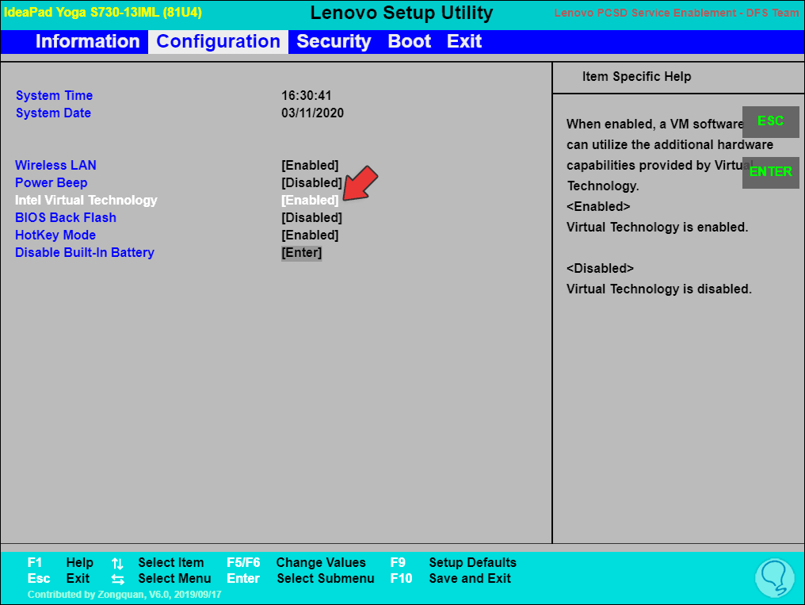Click the F10 Save and Exit hint
The height and width of the screenshot is (605, 805).
tap(451, 579)
